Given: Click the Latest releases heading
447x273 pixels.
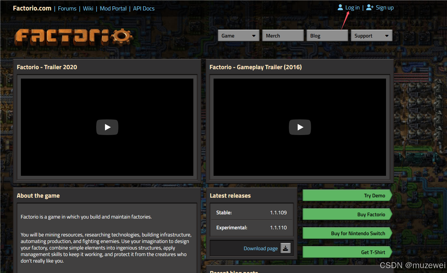Looking at the screenshot, I should pyautogui.click(x=230, y=196).
